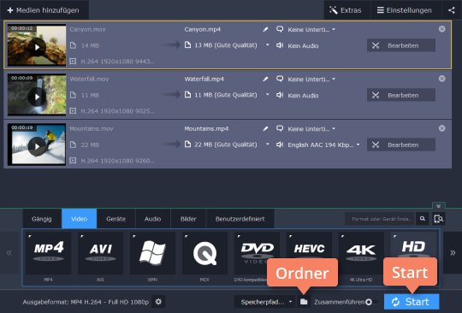Show next formats with right arrows
Screen dimensions: 462x313
pyautogui.click(x=453, y=253)
